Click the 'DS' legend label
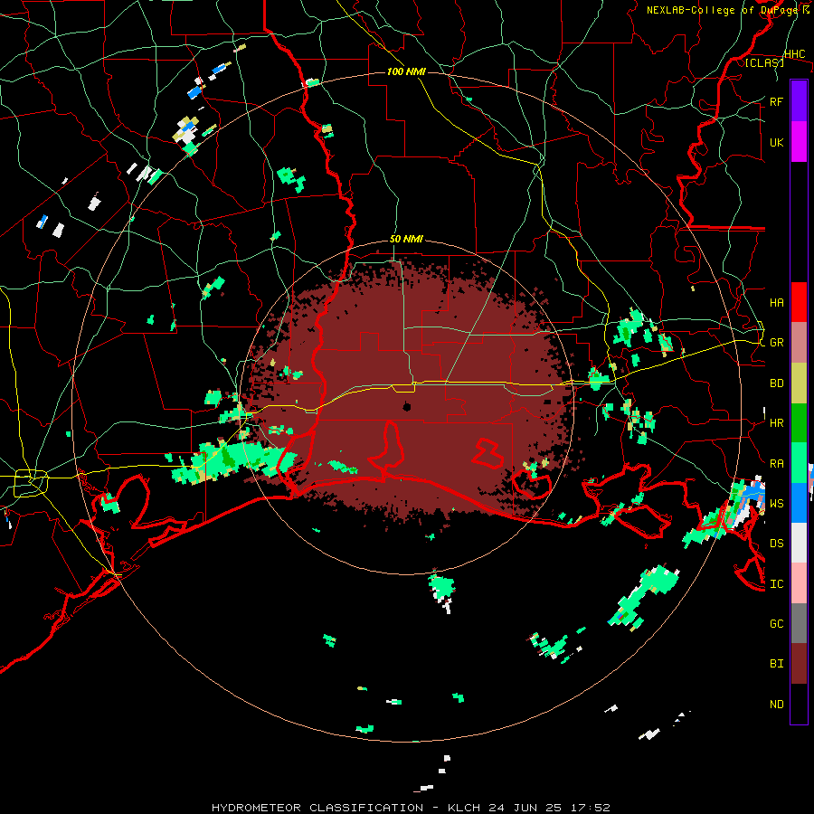Screen dimensions: 814x814 pyautogui.click(x=776, y=544)
